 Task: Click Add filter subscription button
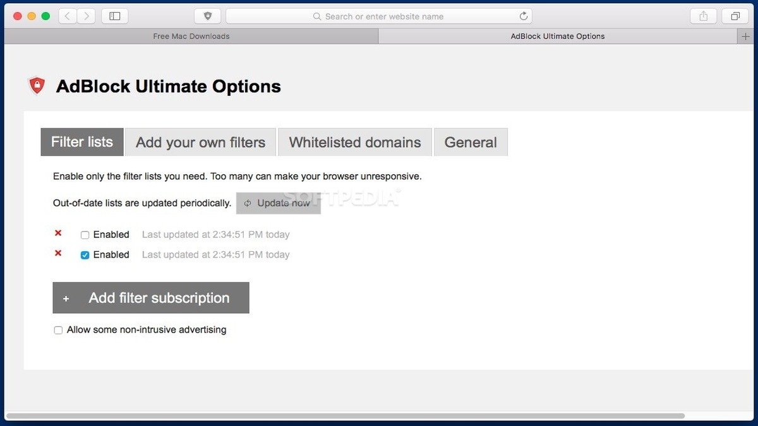(151, 298)
